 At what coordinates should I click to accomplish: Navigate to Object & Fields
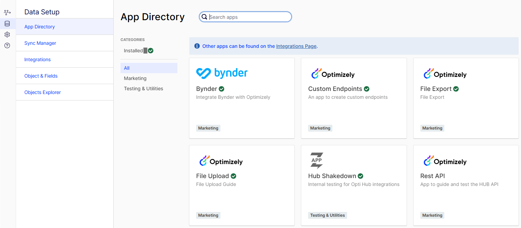pos(65,76)
